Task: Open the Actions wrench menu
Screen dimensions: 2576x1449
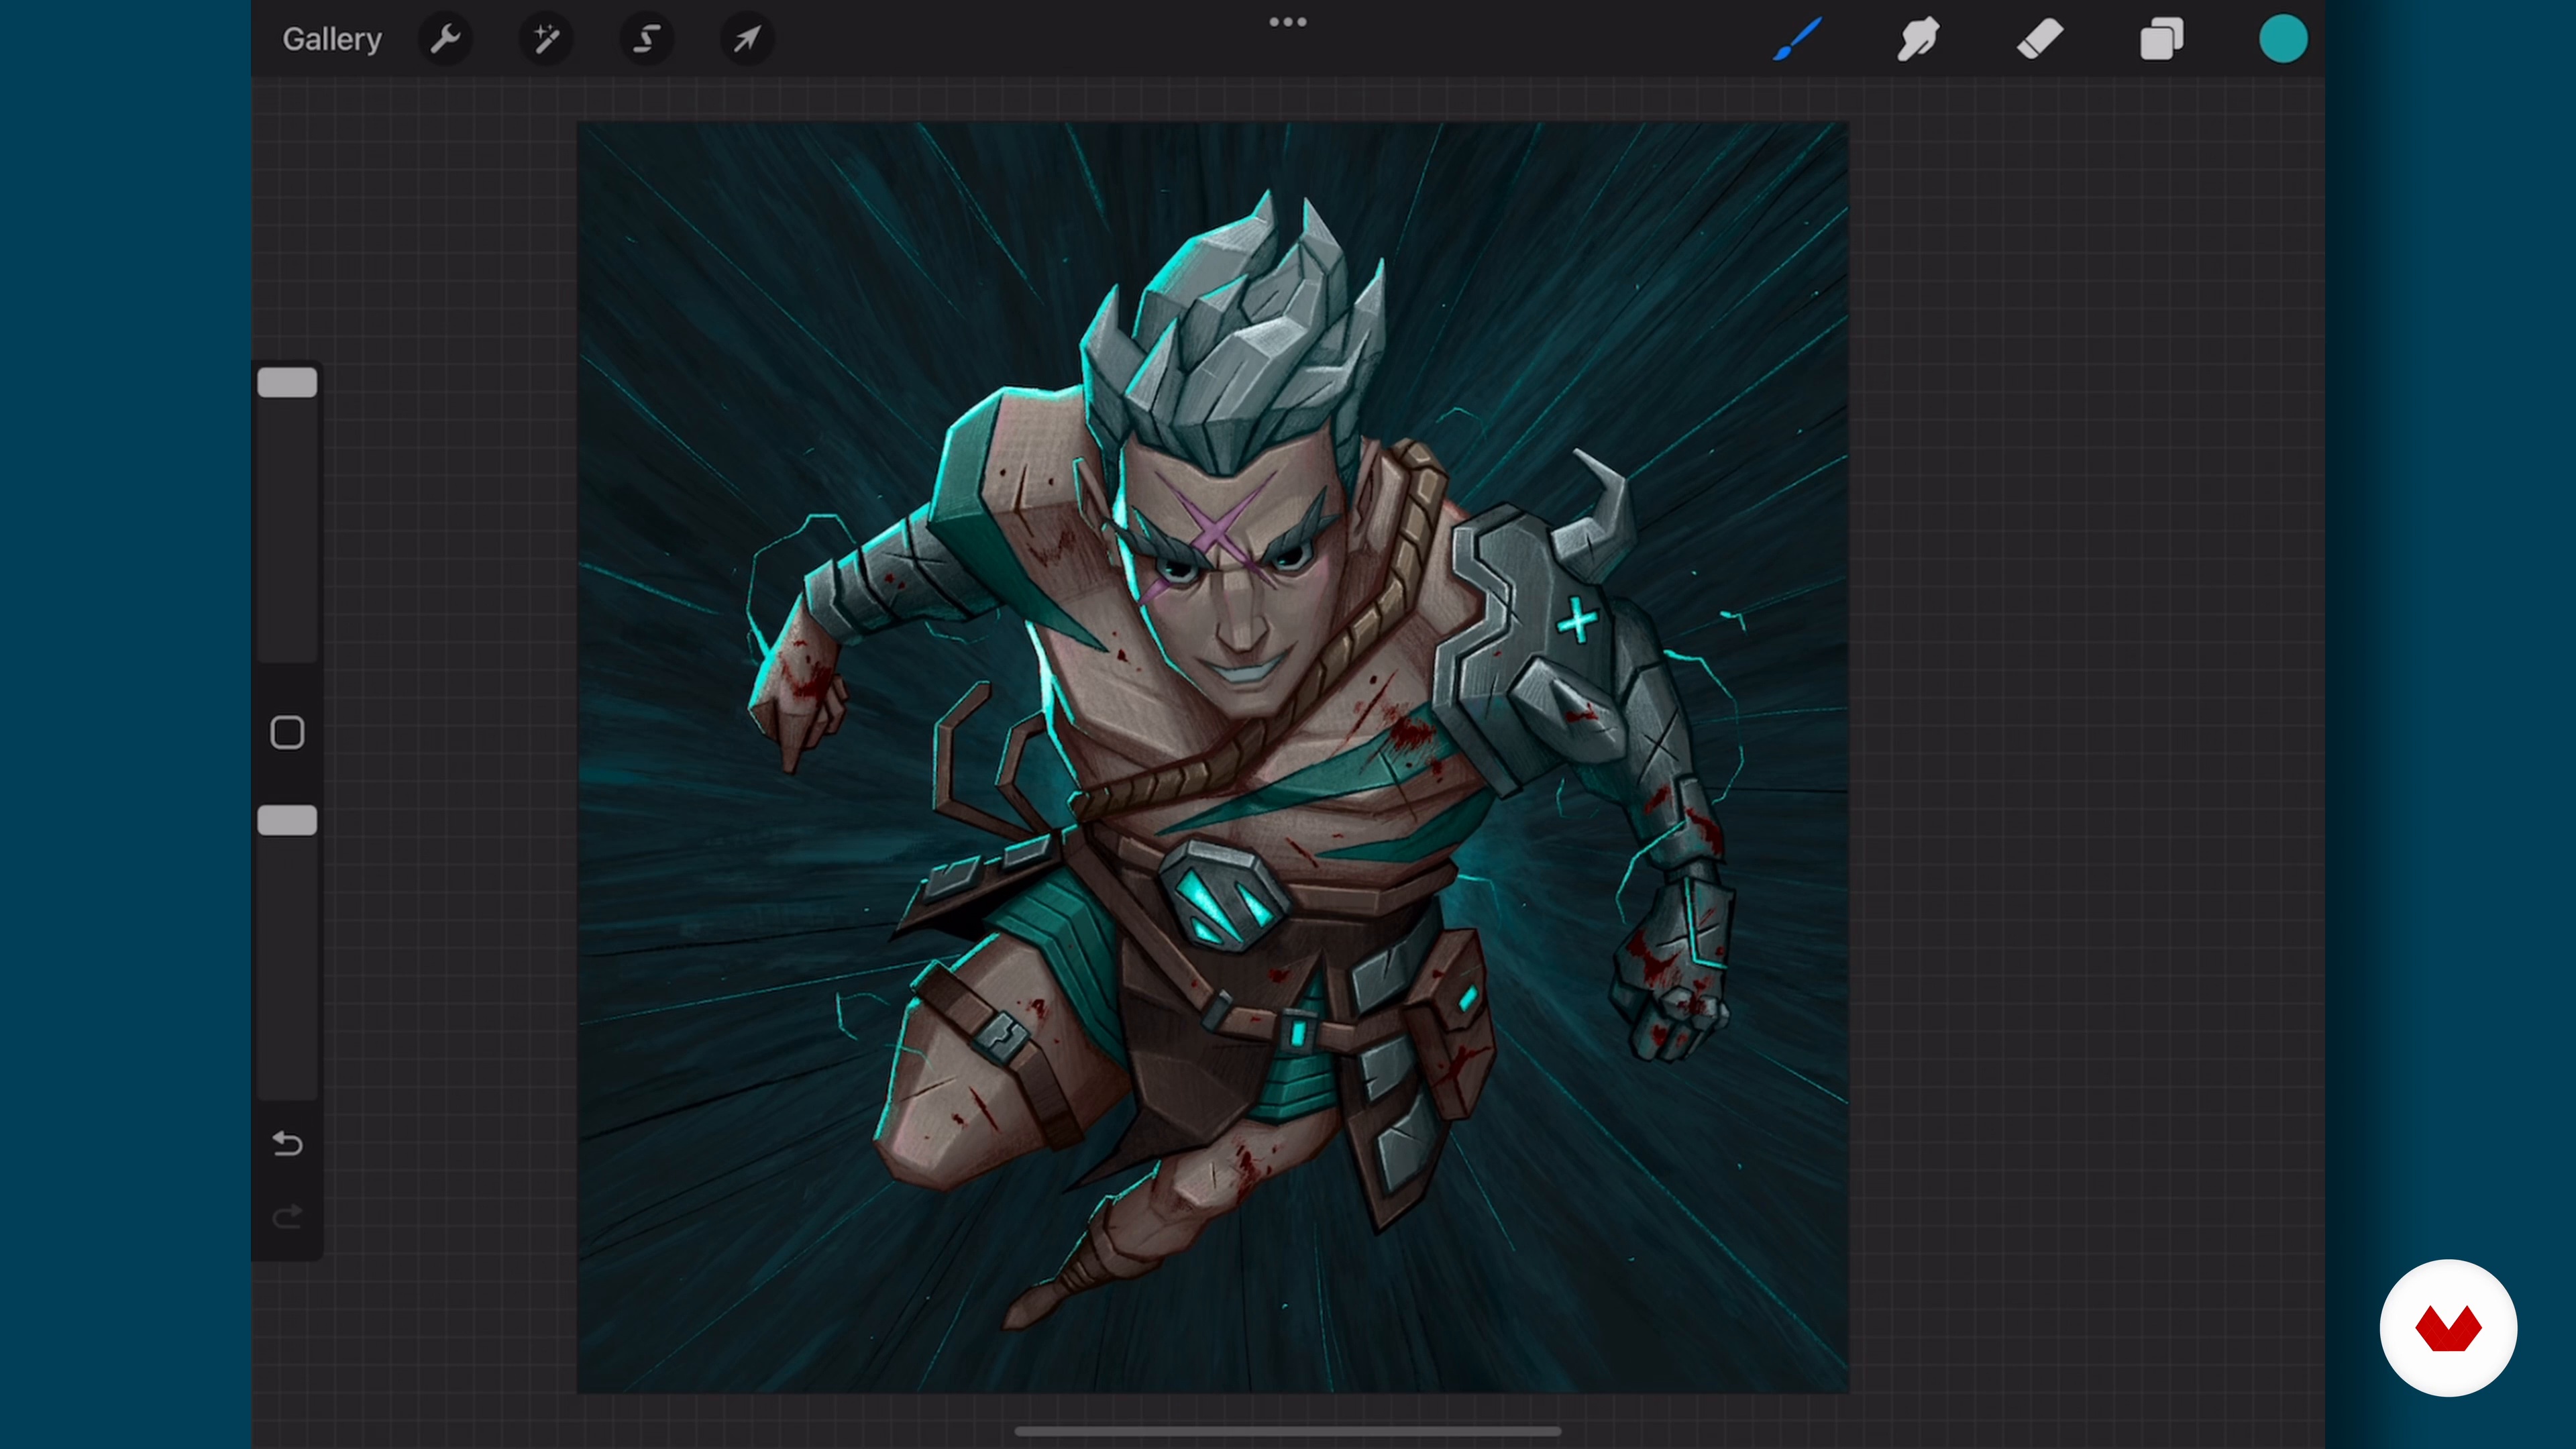Action: click(445, 40)
